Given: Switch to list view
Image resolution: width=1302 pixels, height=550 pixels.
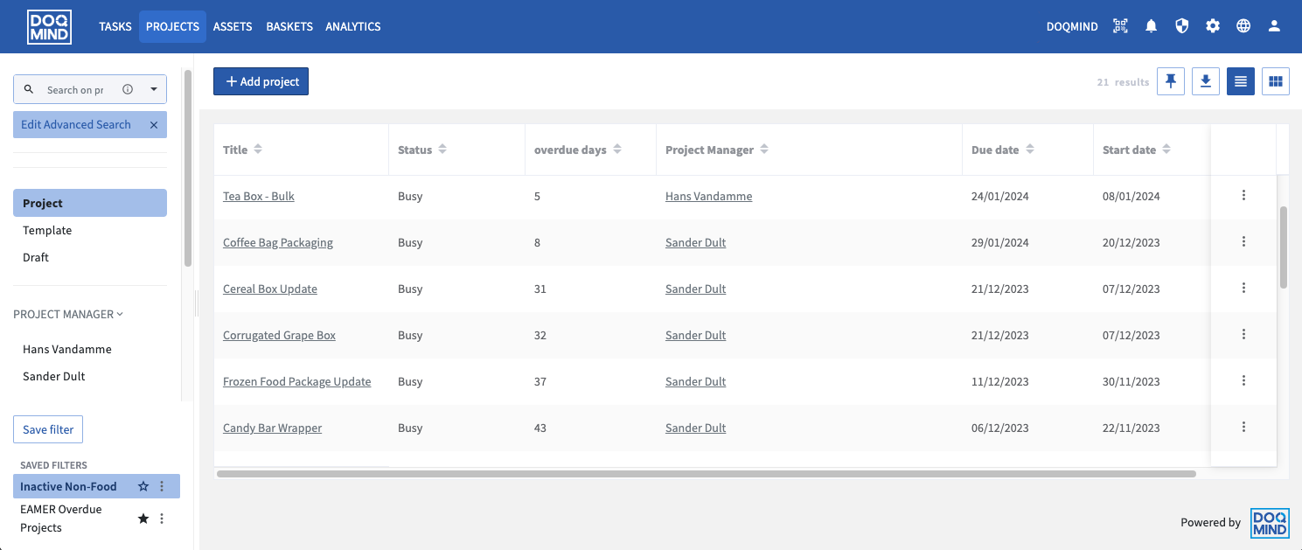Looking at the screenshot, I should coord(1240,81).
